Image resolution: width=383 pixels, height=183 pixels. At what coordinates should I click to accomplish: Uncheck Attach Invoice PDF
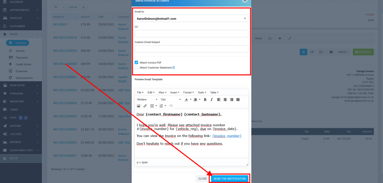click(x=137, y=62)
